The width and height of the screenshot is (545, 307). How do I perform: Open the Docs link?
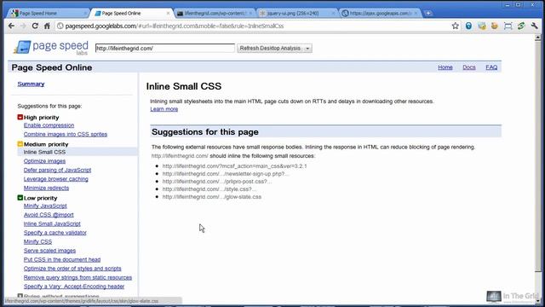[x=469, y=67]
